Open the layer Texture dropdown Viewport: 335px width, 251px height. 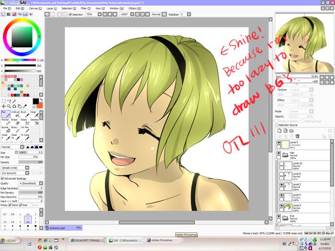(311, 90)
